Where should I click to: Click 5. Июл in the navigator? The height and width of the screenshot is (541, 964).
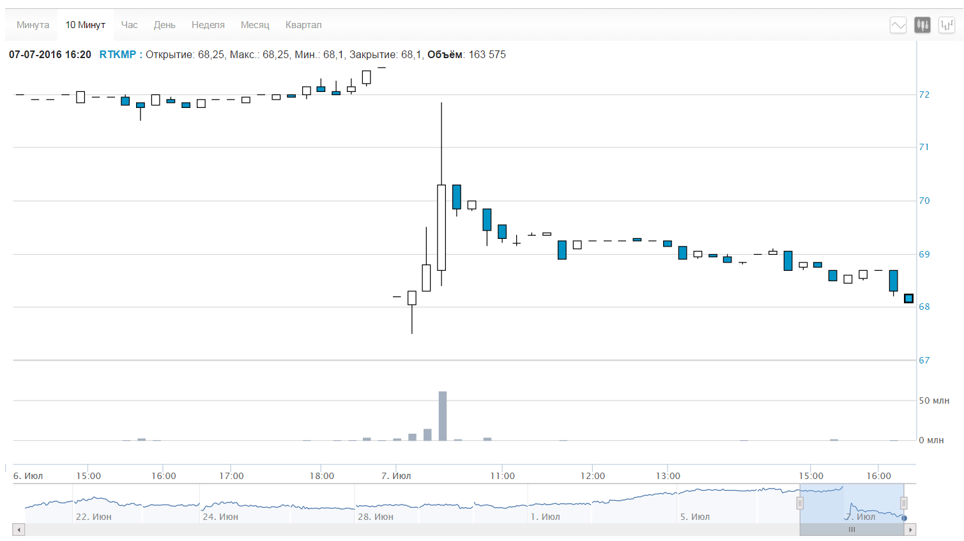tap(695, 517)
